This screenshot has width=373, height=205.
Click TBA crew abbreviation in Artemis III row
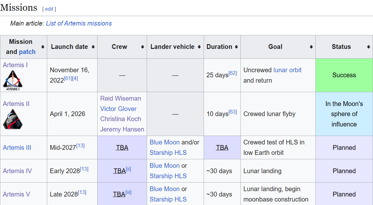[122, 148]
